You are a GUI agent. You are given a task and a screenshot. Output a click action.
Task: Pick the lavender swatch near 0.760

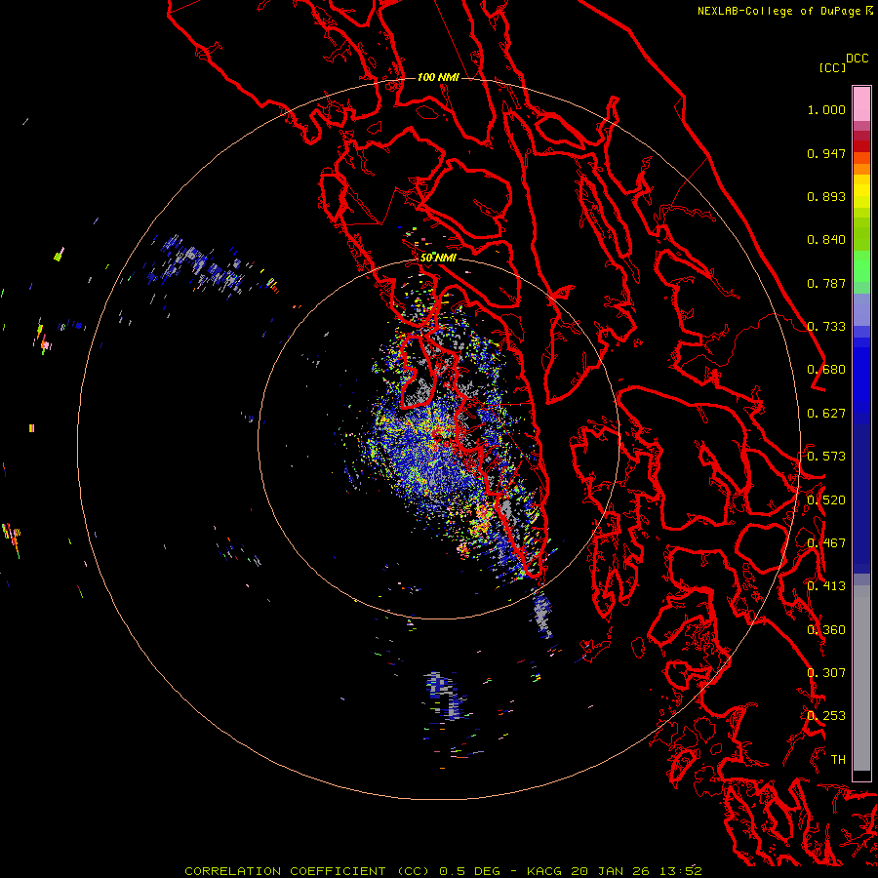tap(861, 309)
